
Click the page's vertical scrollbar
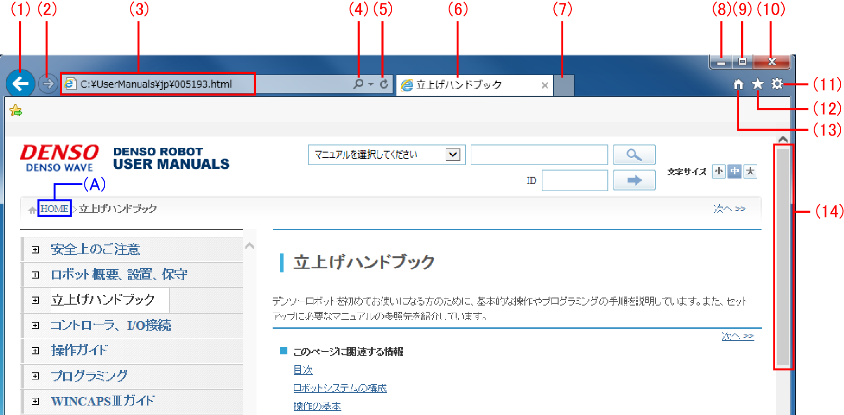point(783,256)
